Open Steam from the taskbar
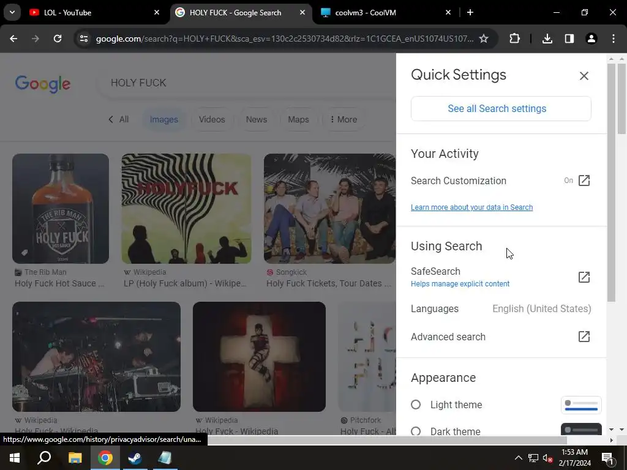Viewport: 627px width, 470px height. pos(135,458)
